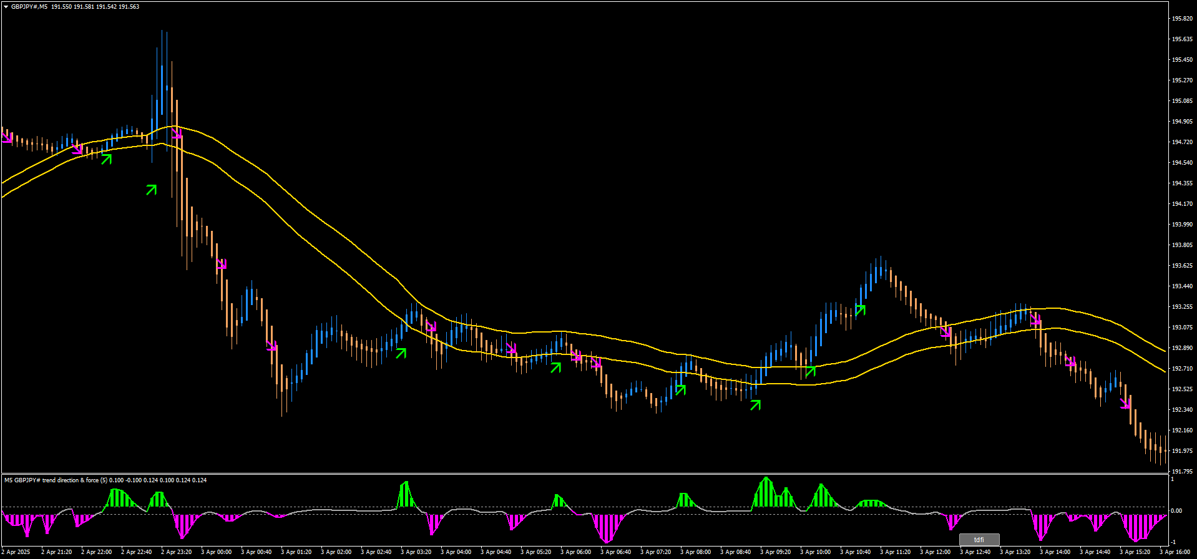Select the green buy arrow near the 193.255 peak
Image resolution: width=1197 pixels, height=559 pixels.
click(x=860, y=309)
